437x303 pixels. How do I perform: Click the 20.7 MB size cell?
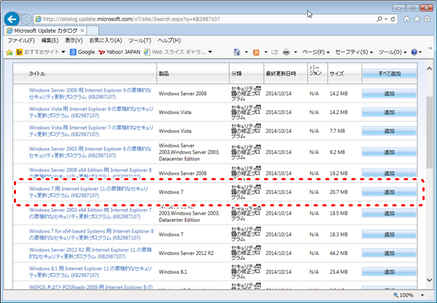(339, 192)
